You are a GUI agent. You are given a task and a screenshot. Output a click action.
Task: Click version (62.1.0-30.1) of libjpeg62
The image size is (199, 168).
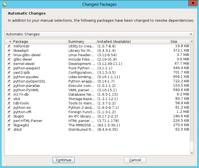click(x=109, y=125)
